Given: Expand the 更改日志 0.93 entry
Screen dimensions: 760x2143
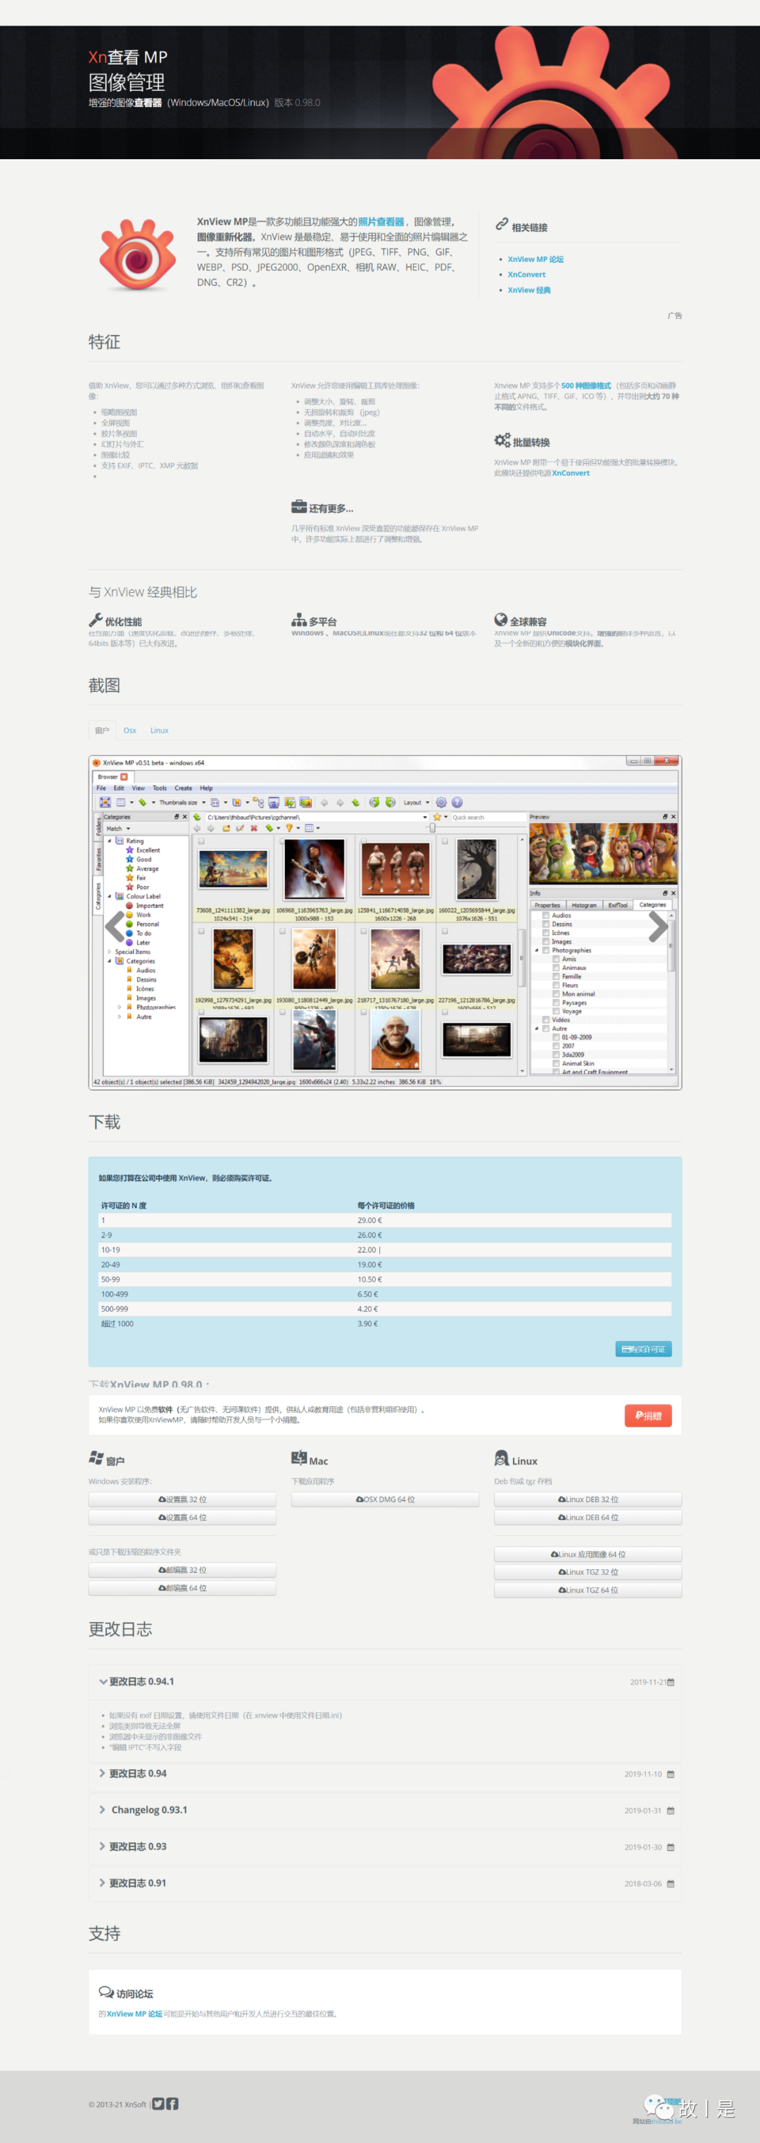Looking at the screenshot, I should [137, 1846].
